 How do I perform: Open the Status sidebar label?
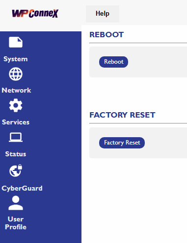16,154
